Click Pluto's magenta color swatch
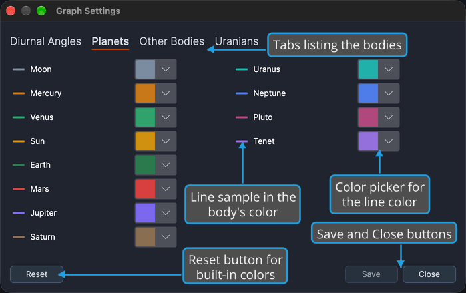 tap(368, 117)
